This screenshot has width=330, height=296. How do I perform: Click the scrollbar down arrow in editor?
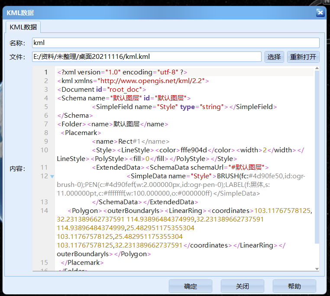pos(317,269)
